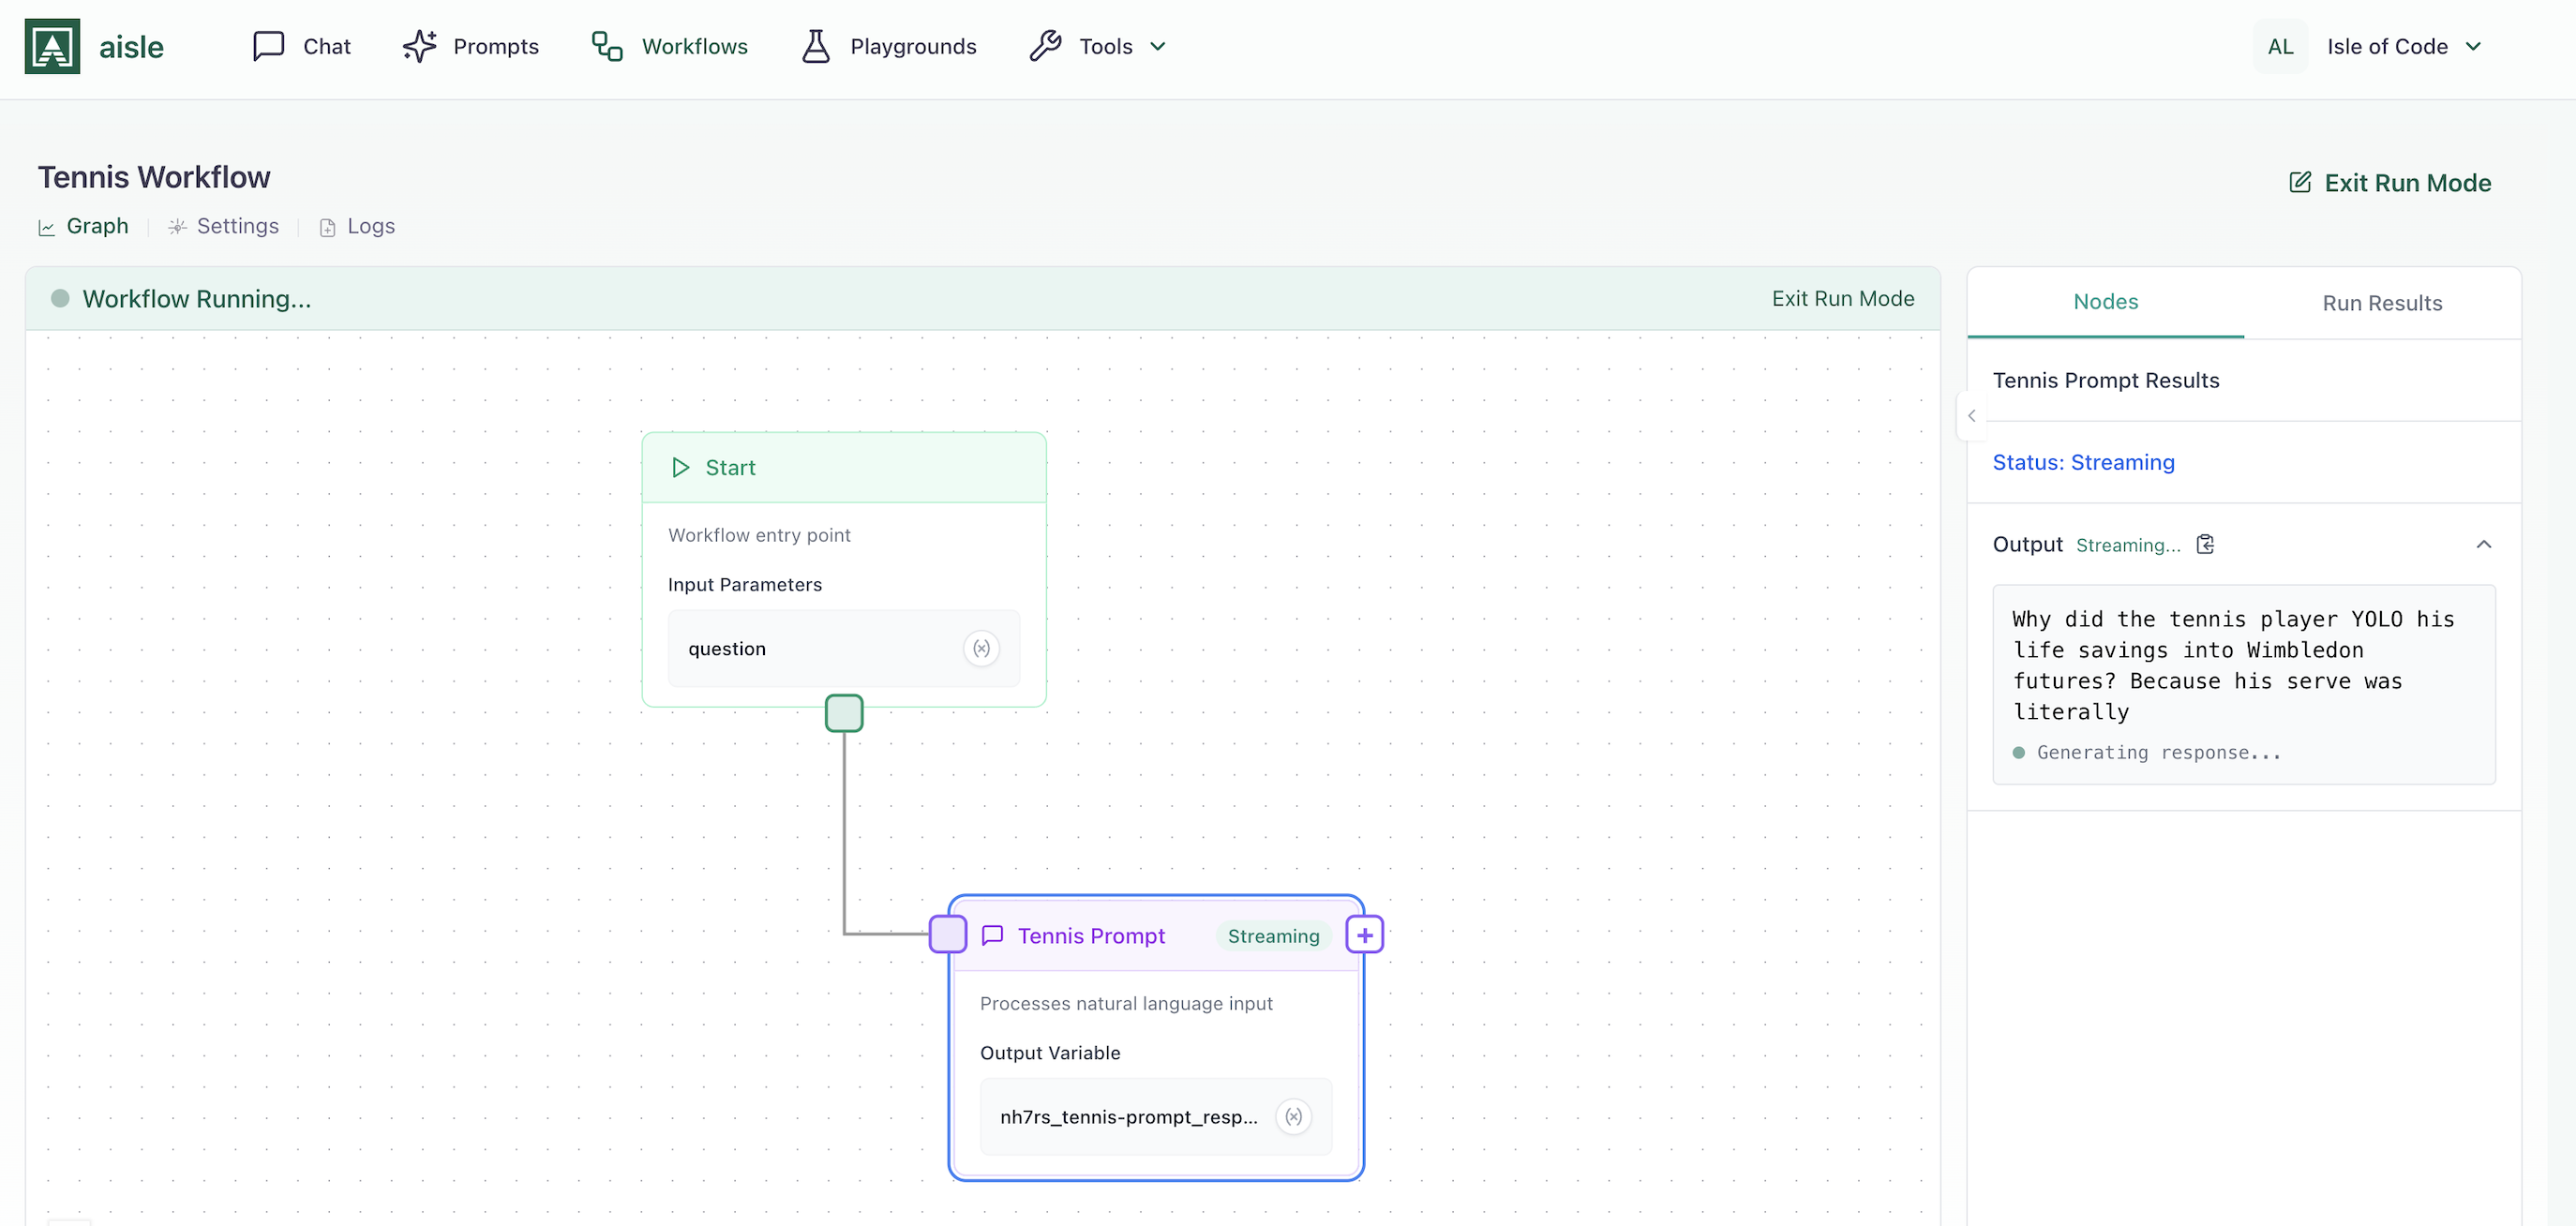Click the aisle logo icon

click(52, 45)
